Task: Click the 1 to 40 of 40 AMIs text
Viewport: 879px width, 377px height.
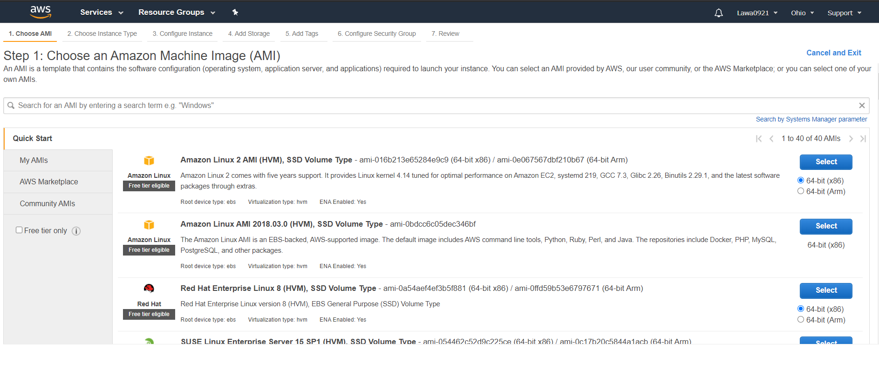Action: [x=811, y=139]
